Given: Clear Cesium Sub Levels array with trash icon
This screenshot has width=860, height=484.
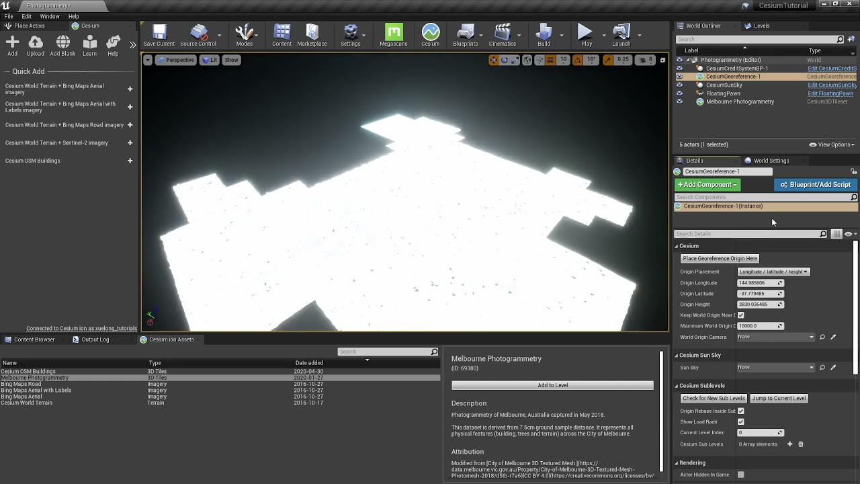Looking at the screenshot, I should point(800,444).
